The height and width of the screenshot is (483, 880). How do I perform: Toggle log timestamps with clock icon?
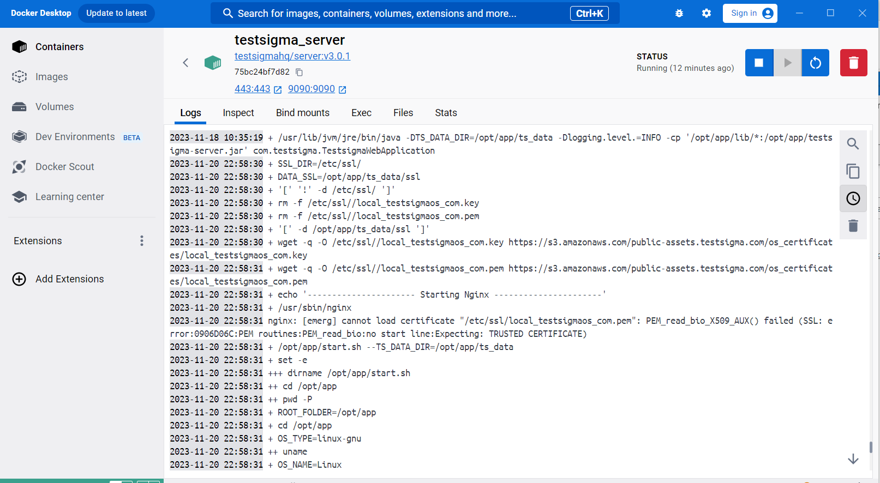[853, 198]
